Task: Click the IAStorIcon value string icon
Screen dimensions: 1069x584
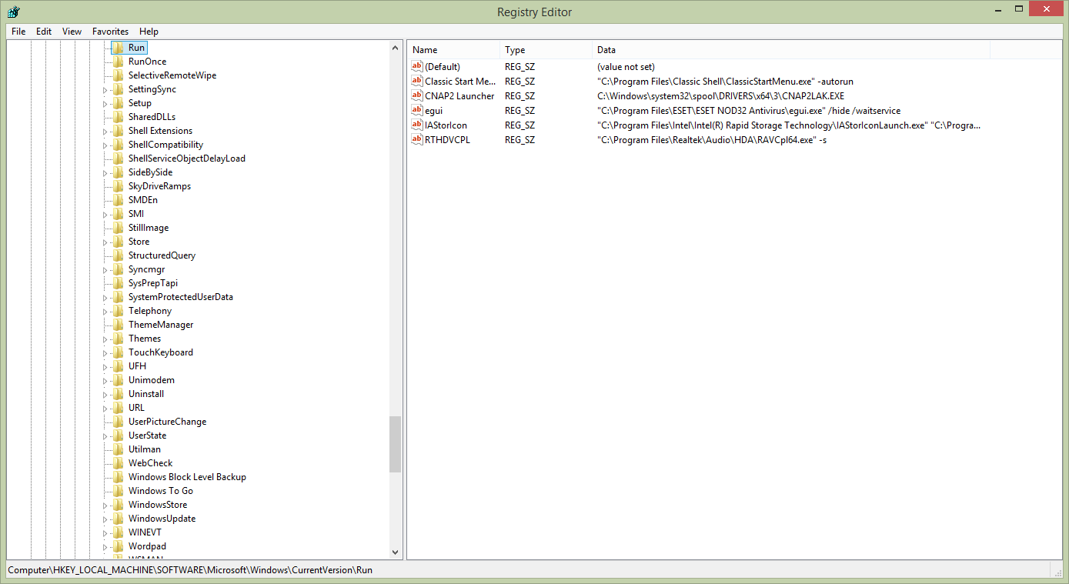Action: [x=417, y=125]
